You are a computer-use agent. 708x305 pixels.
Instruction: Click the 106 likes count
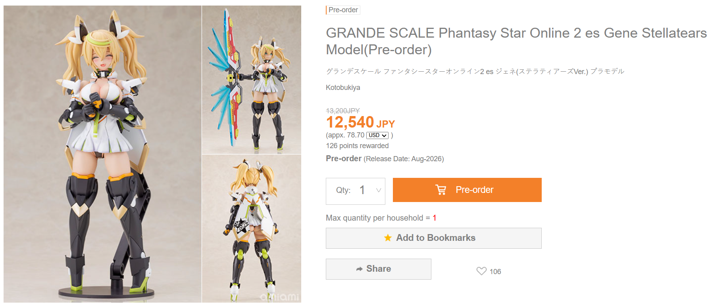point(495,272)
